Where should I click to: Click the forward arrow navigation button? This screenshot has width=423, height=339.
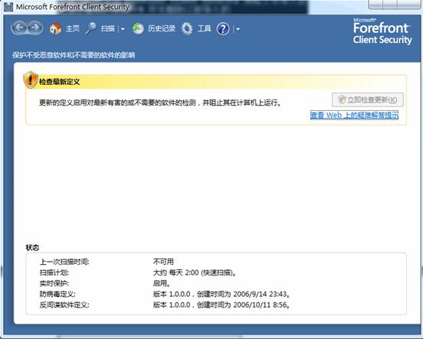pyautogui.click(x=34, y=28)
